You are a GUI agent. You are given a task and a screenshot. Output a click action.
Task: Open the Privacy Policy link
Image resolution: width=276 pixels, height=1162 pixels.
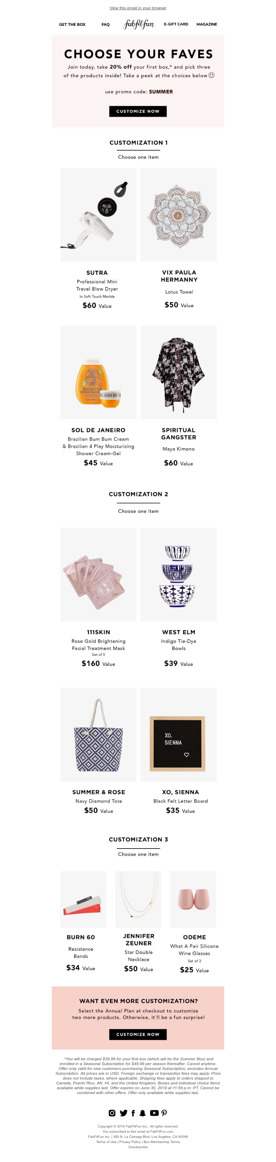coord(130,1142)
